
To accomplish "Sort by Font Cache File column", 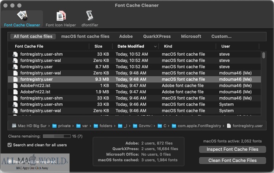I will [29, 47].
